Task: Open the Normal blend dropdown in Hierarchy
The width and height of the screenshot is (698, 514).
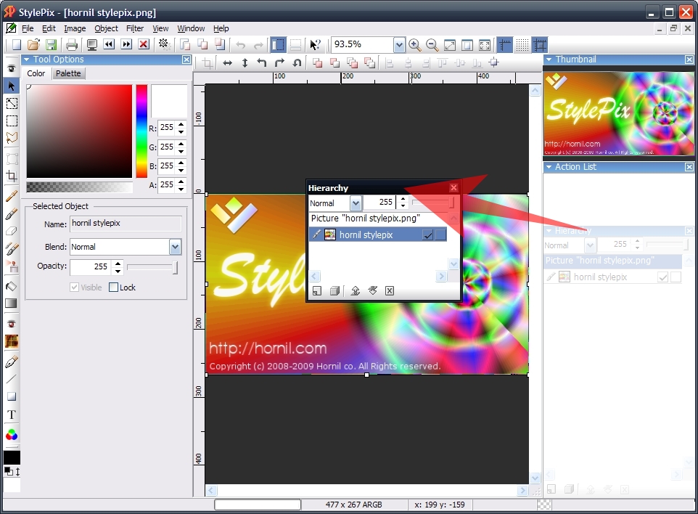Action: click(x=356, y=203)
